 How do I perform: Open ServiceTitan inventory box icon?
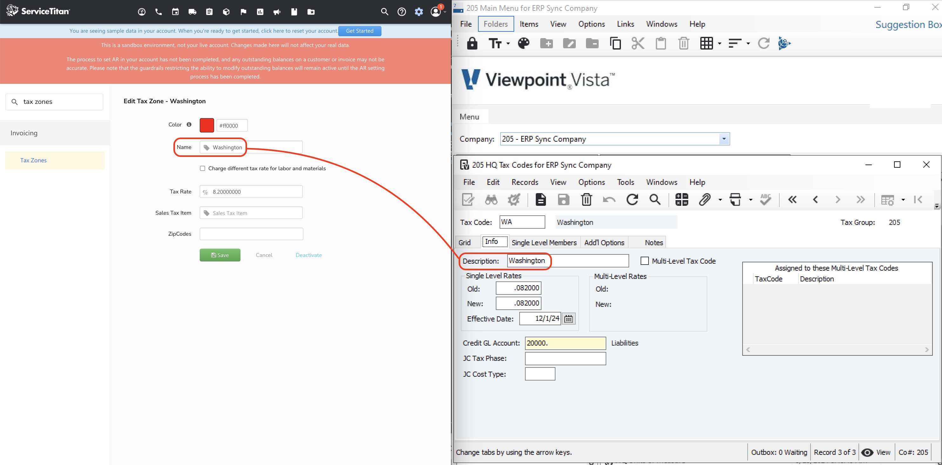(x=226, y=12)
